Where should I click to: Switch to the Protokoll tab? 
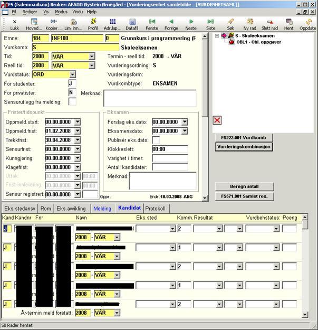[156, 209]
